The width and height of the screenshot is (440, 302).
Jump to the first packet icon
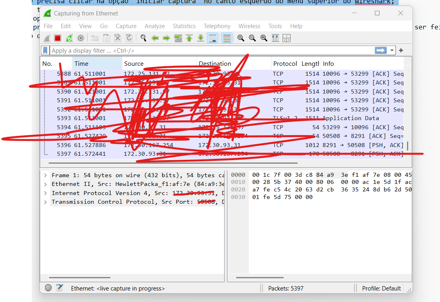tap(190, 38)
